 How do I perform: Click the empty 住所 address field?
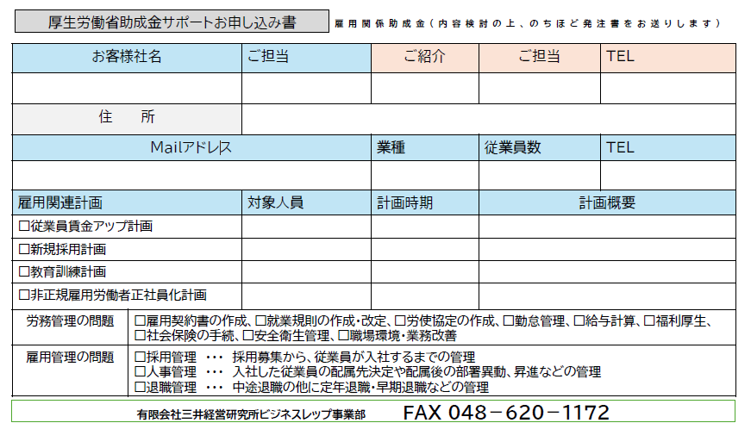pyautogui.click(x=488, y=119)
